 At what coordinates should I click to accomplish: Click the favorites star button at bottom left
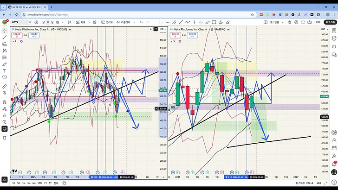pyautogui.click(x=5, y=179)
